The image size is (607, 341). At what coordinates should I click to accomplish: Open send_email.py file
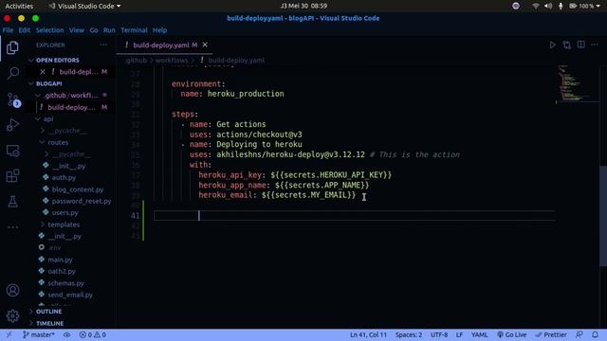[70, 295]
